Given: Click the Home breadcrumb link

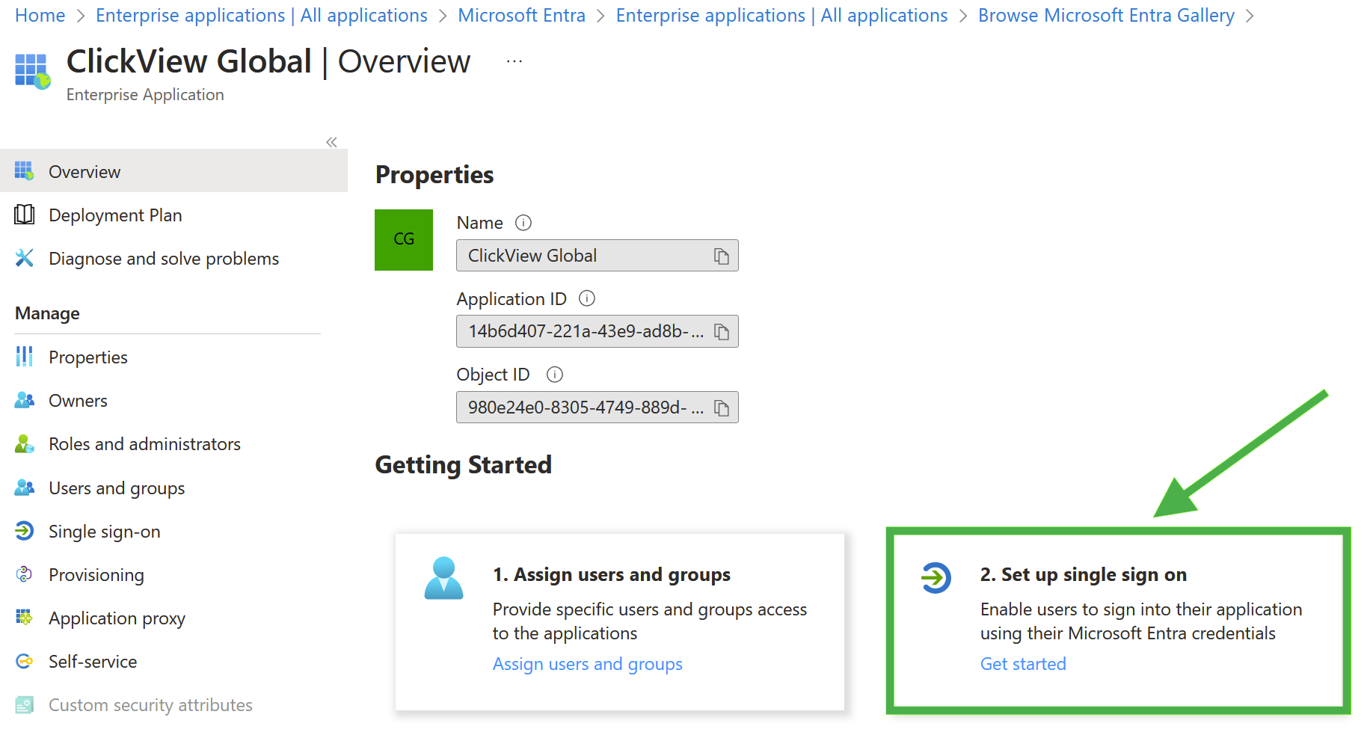Looking at the screenshot, I should coord(40,15).
